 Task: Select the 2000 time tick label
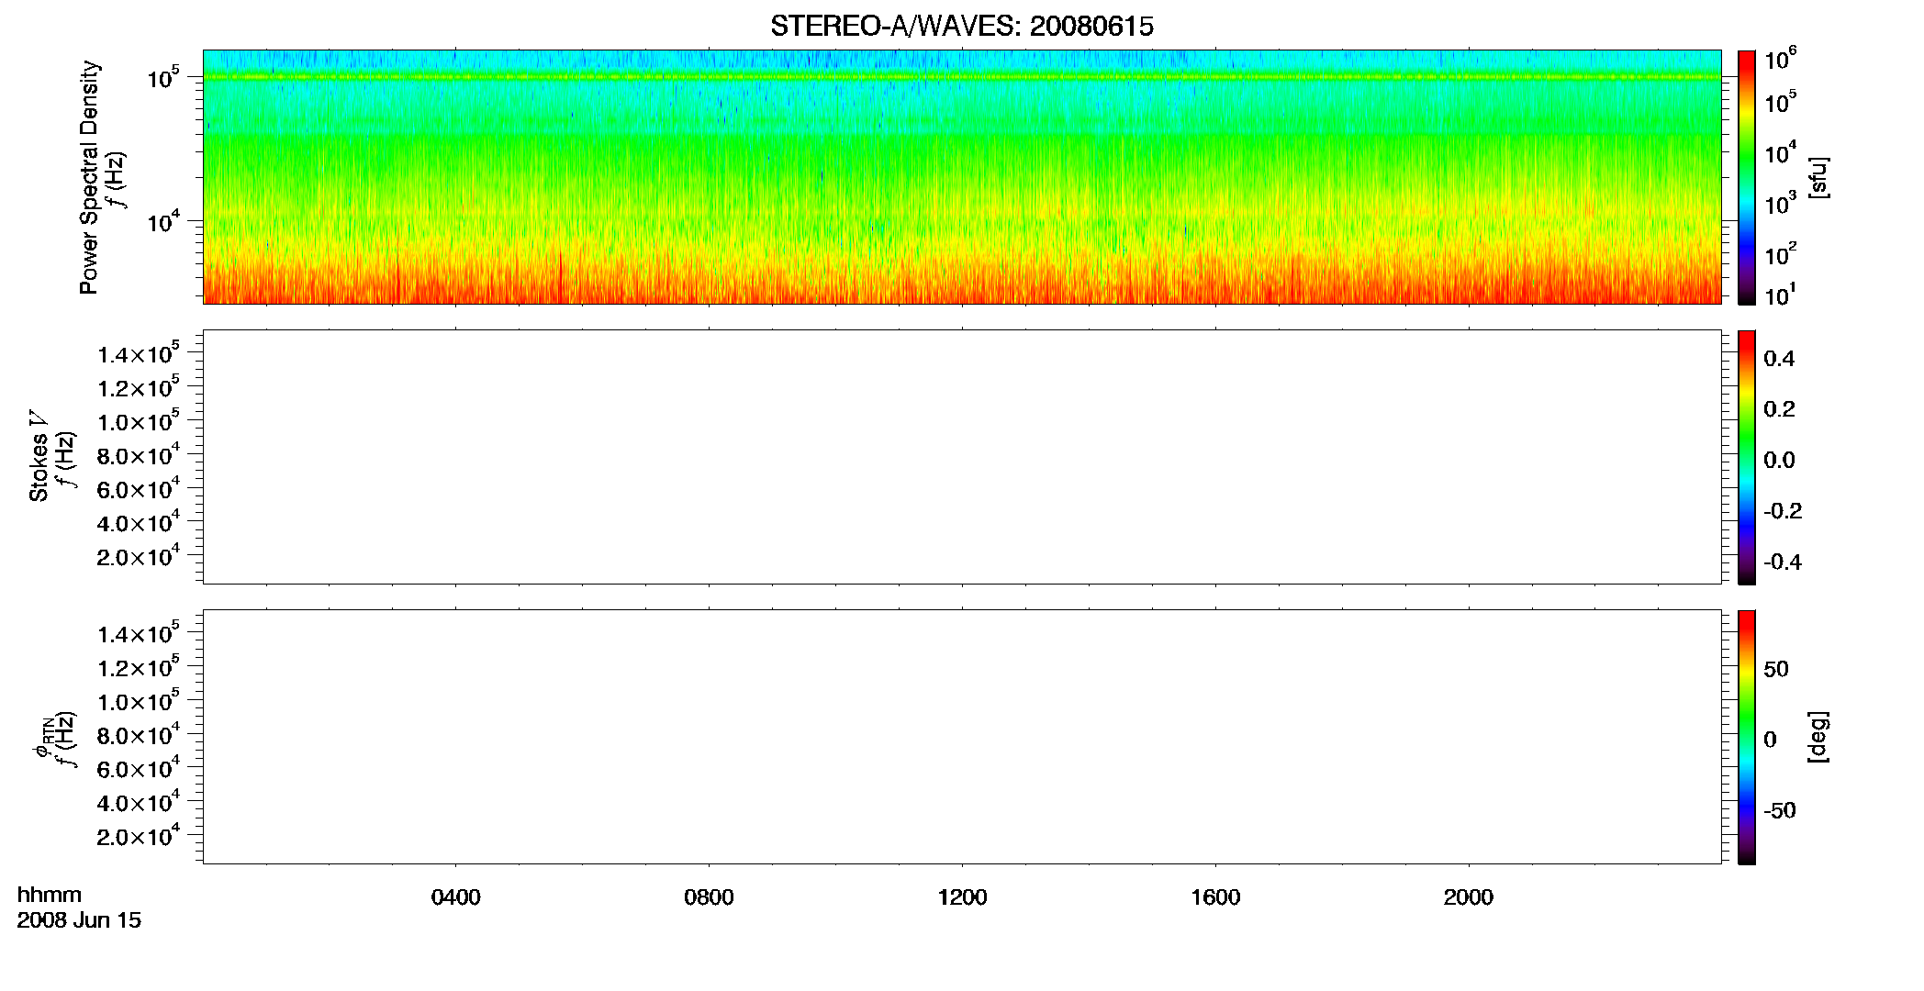tap(1468, 897)
